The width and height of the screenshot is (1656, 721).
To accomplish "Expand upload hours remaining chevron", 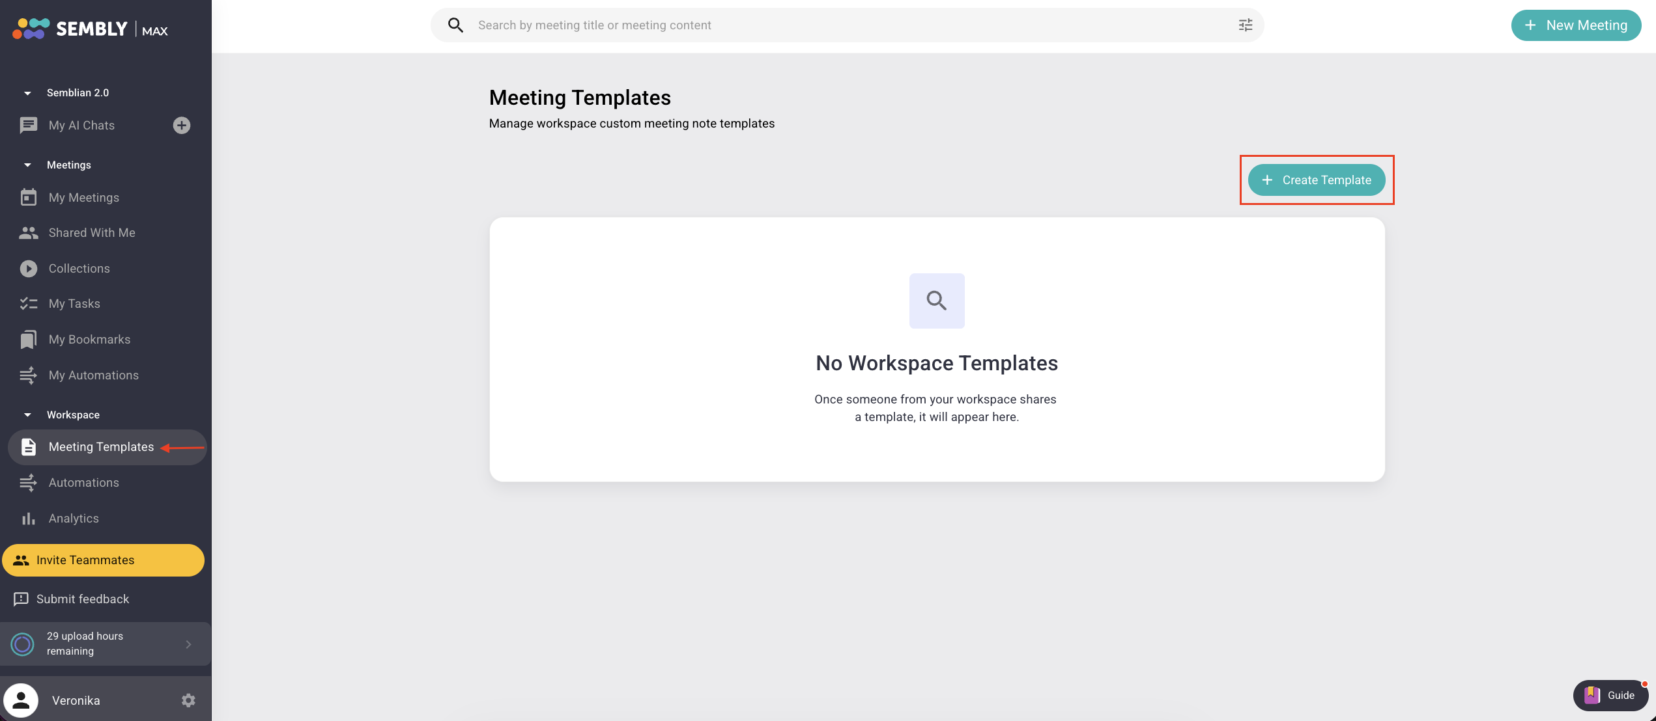I will click(188, 644).
